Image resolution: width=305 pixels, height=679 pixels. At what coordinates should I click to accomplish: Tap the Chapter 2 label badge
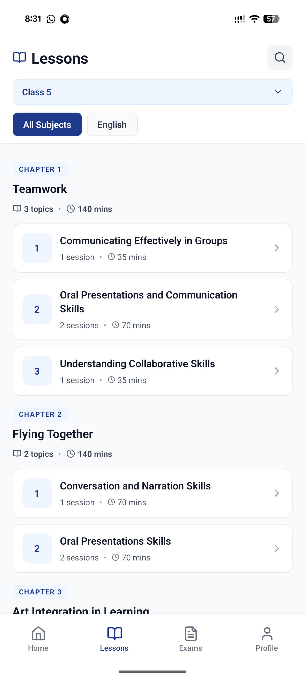click(40, 414)
